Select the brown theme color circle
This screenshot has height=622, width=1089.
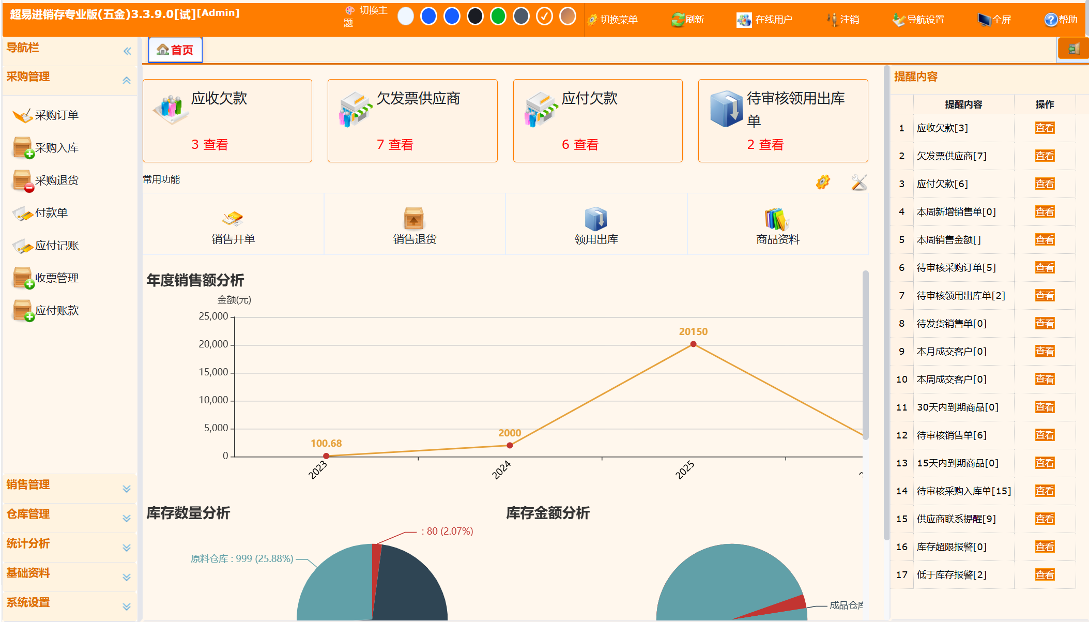coord(567,16)
